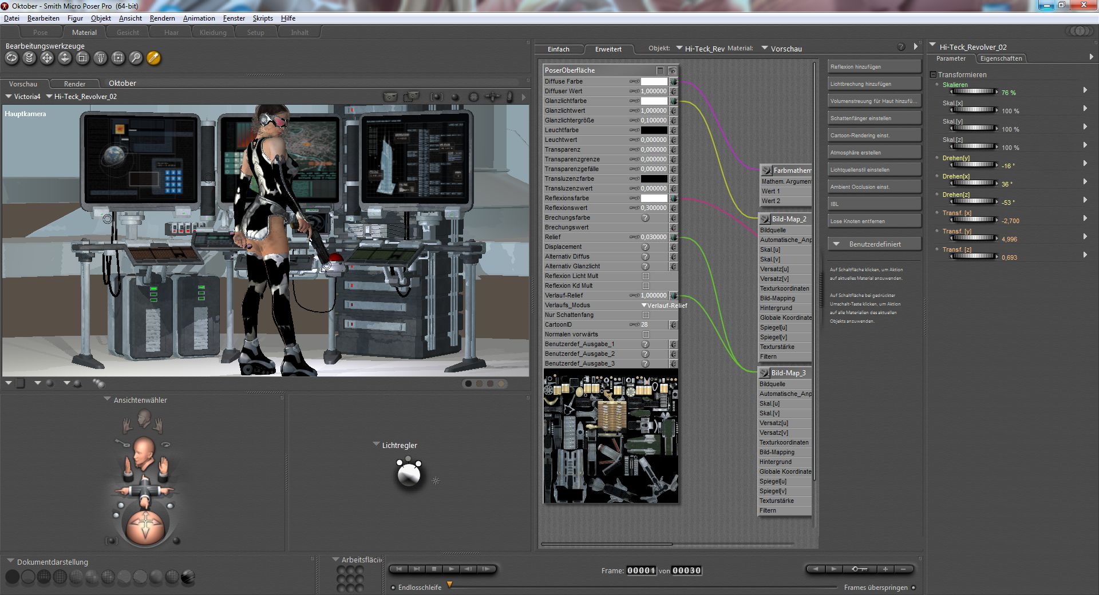
Task: Click the Reflexion hinzufügen button
Action: coord(874,67)
